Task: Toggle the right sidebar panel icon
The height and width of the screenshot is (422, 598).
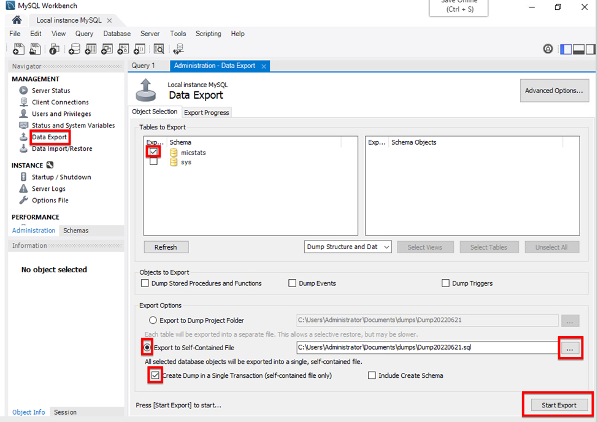Action: click(x=591, y=49)
